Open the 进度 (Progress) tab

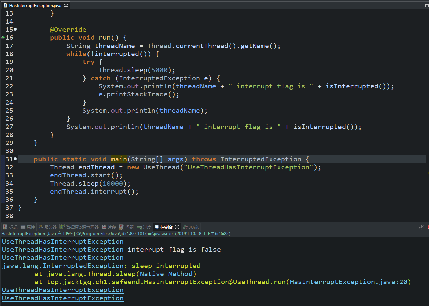144,227
